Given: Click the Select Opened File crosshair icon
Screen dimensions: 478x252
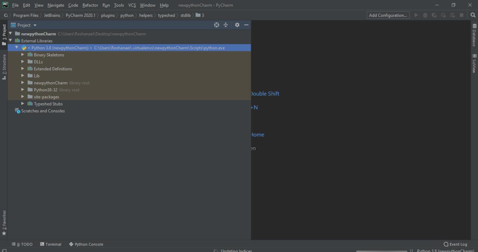Looking at the screenshot, I should tap(217, 25).
